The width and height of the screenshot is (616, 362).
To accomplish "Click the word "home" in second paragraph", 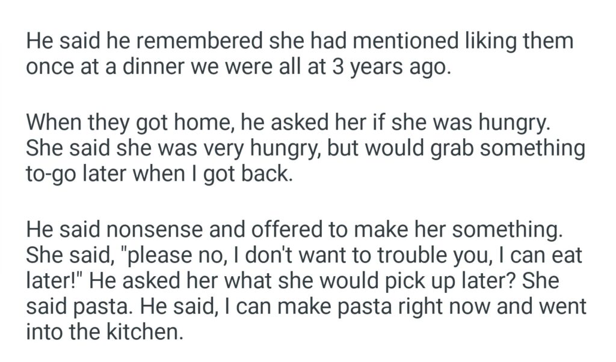I will click(197, 125).
